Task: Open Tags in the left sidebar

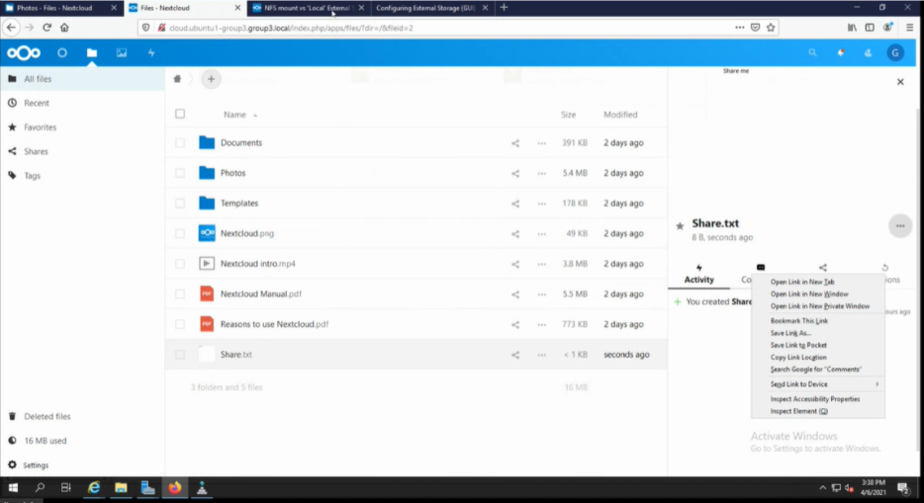Action: [32, 175]
